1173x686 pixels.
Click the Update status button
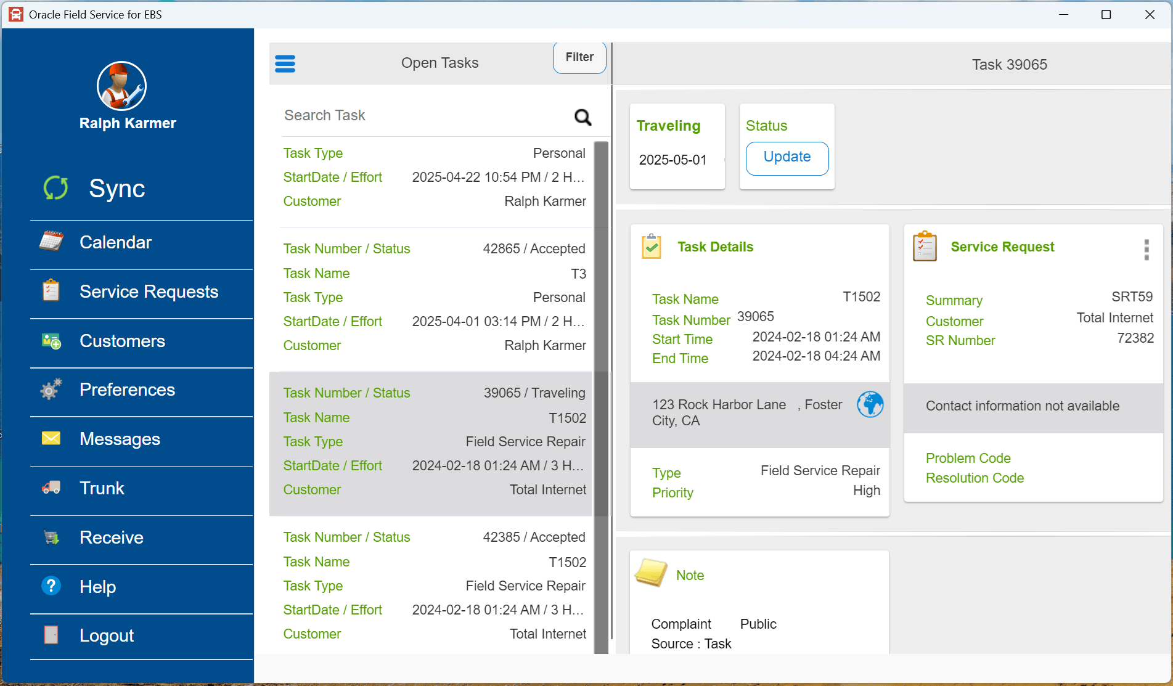[x=787, y=157]
